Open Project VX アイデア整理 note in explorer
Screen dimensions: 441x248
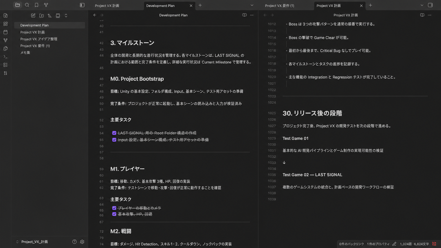tap(39, 39)
